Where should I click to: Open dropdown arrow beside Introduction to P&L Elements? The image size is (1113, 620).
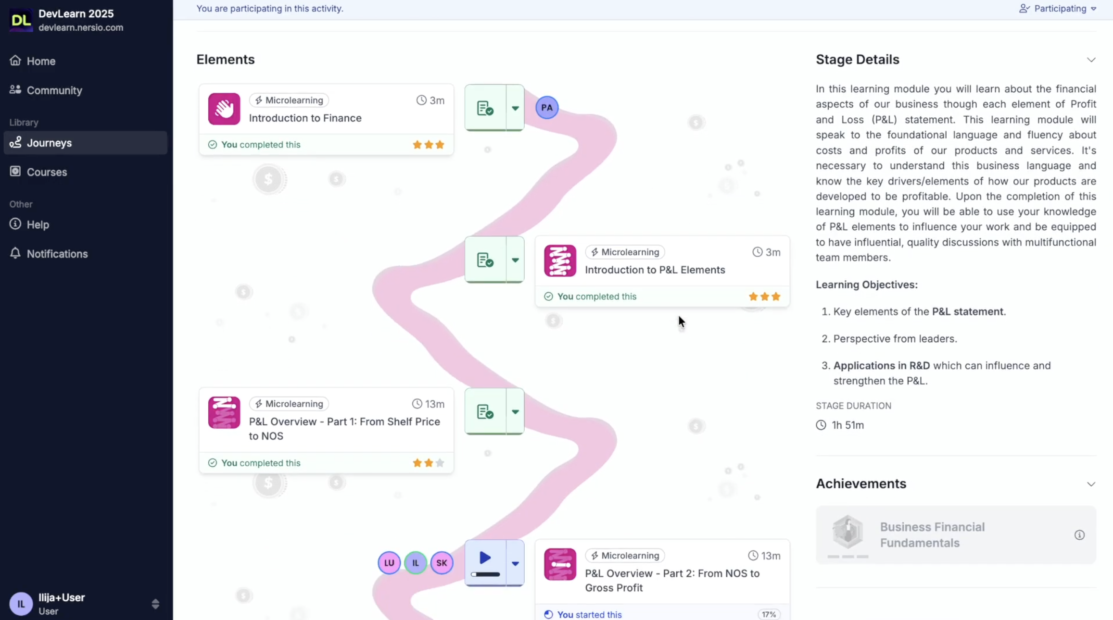[515, 260]
